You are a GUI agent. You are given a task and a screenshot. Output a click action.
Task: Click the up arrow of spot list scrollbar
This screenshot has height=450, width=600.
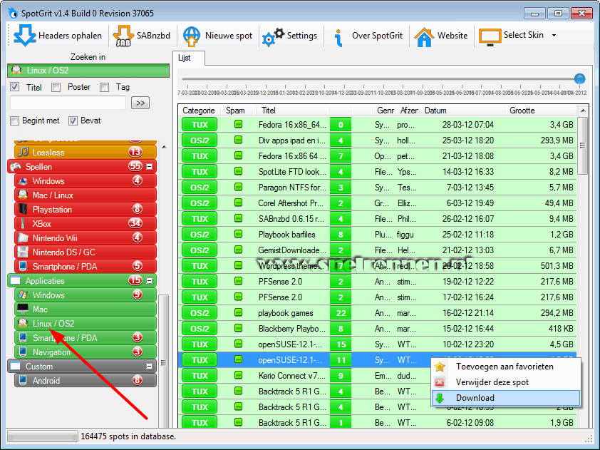582,111
